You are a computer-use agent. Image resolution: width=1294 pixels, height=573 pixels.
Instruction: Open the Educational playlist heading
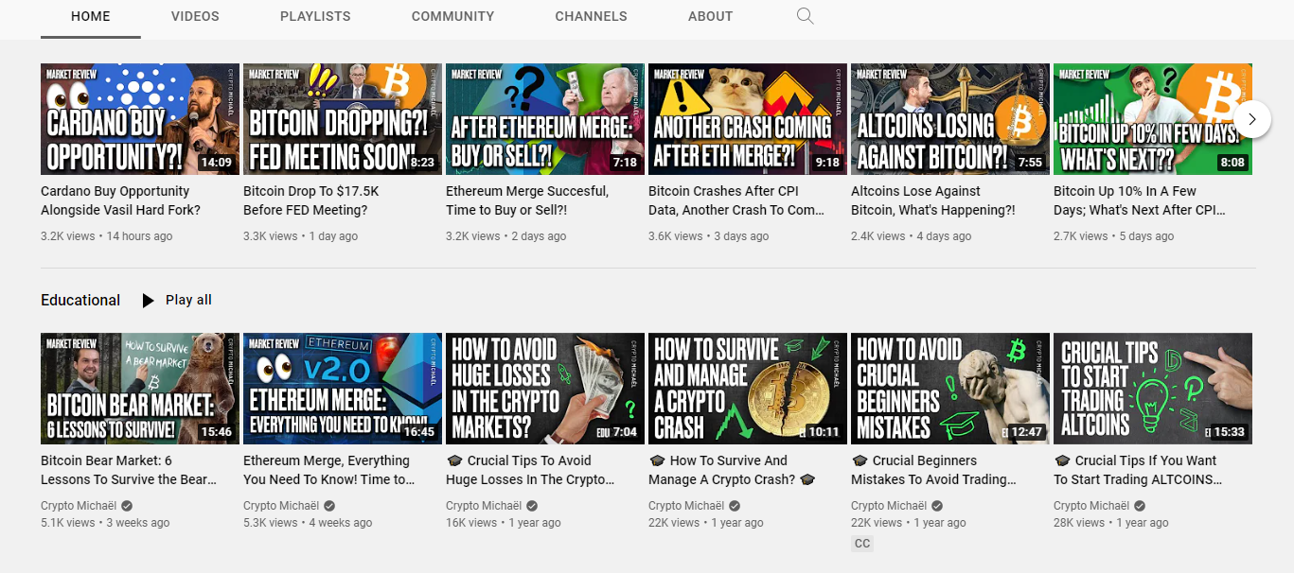click(80, 300)
